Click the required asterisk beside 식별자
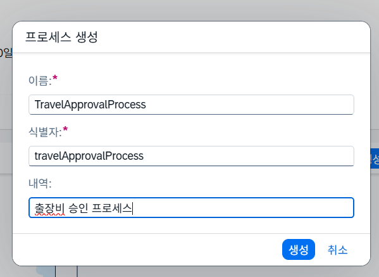Image resolution: width=379 pixels, height=277 pixels. click(x=65, y=129)
